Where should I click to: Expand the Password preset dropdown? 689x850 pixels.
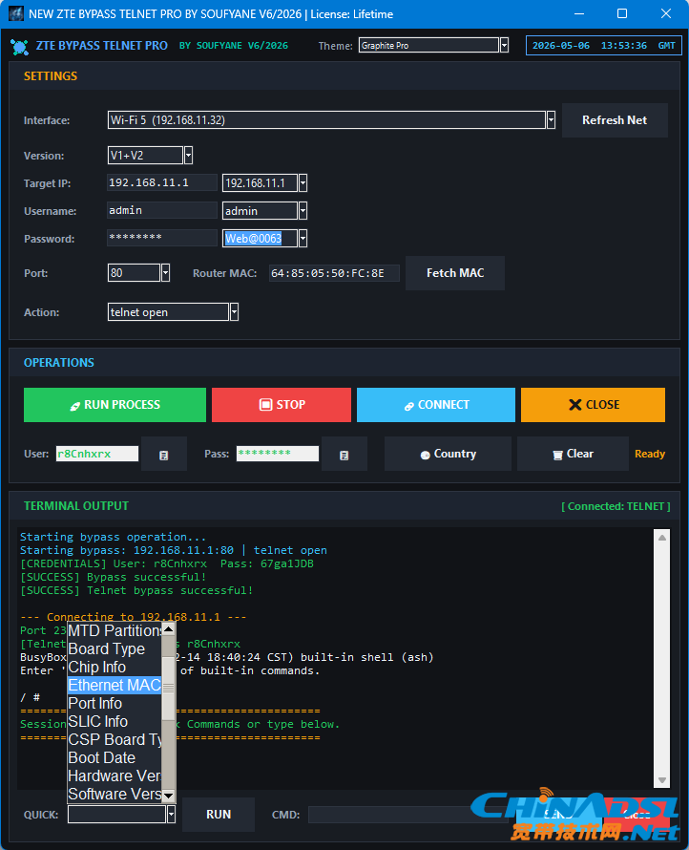click(303, 238)
